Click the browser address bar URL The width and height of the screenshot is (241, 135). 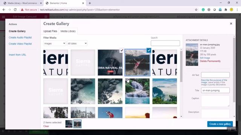[x=80, y=10]
